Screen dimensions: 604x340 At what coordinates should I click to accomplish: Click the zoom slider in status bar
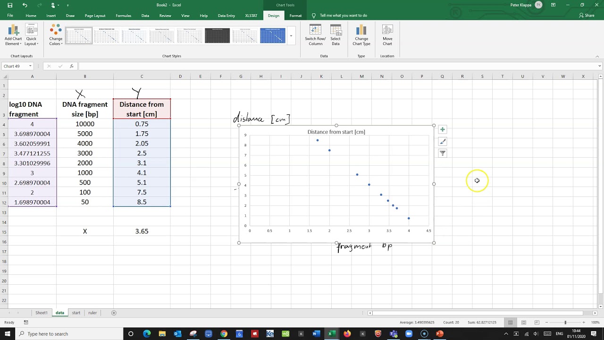(x=565, y=323)
